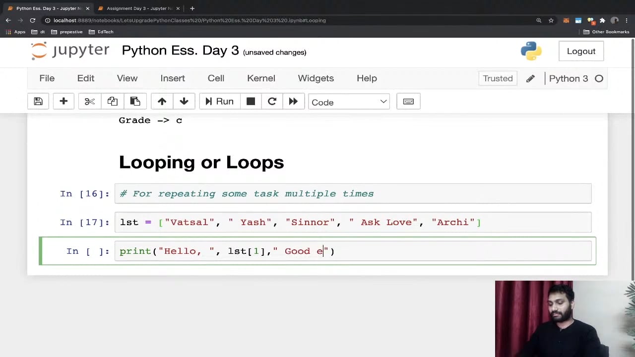Select the lst assignment code cell
This screenshot has height=357, width=635.
pos(353,222)
